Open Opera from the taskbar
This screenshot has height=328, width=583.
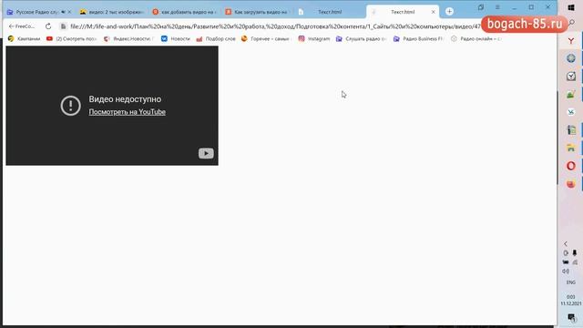(x=571, y=166)
